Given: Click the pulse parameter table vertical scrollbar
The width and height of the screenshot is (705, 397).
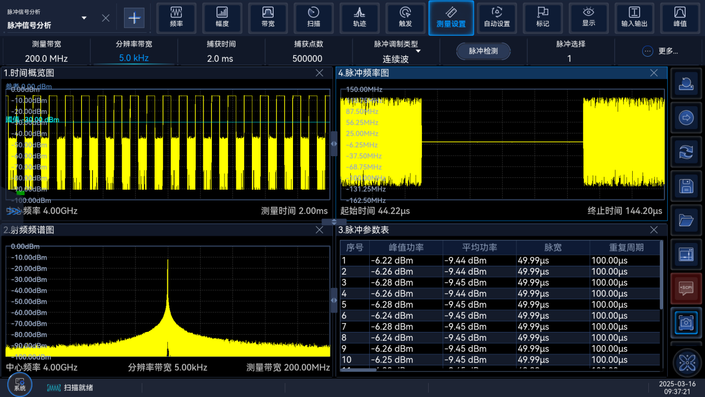Looking at the screenshot, I should [661, 275].
